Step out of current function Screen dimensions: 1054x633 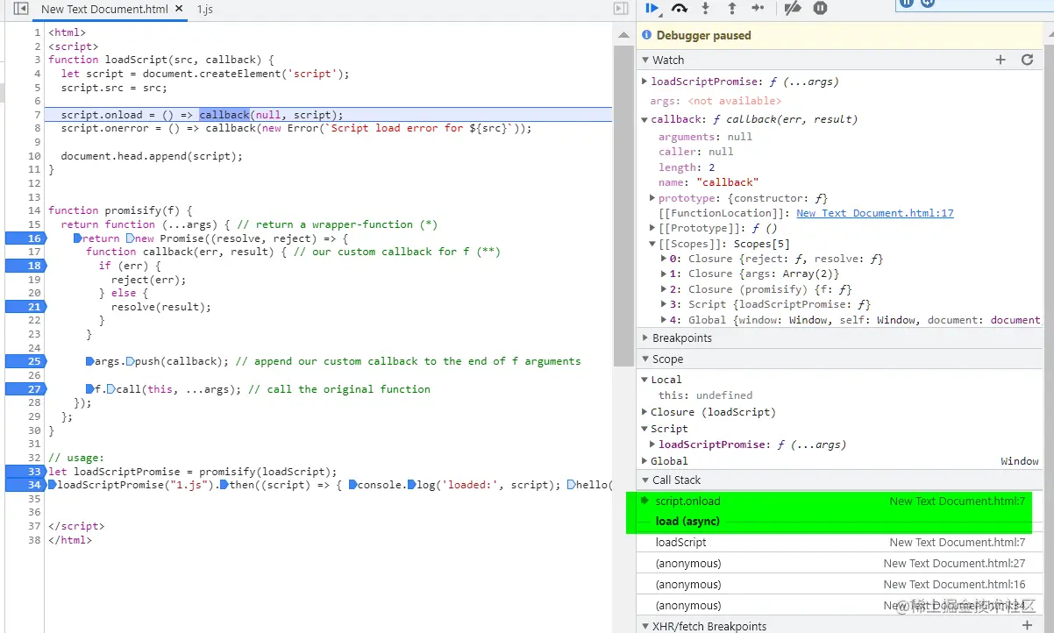[731, 8]
